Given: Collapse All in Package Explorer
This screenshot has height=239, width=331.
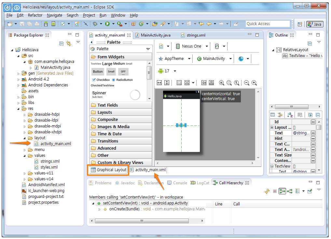Looking at the screenshot, I should coord(62,44).
